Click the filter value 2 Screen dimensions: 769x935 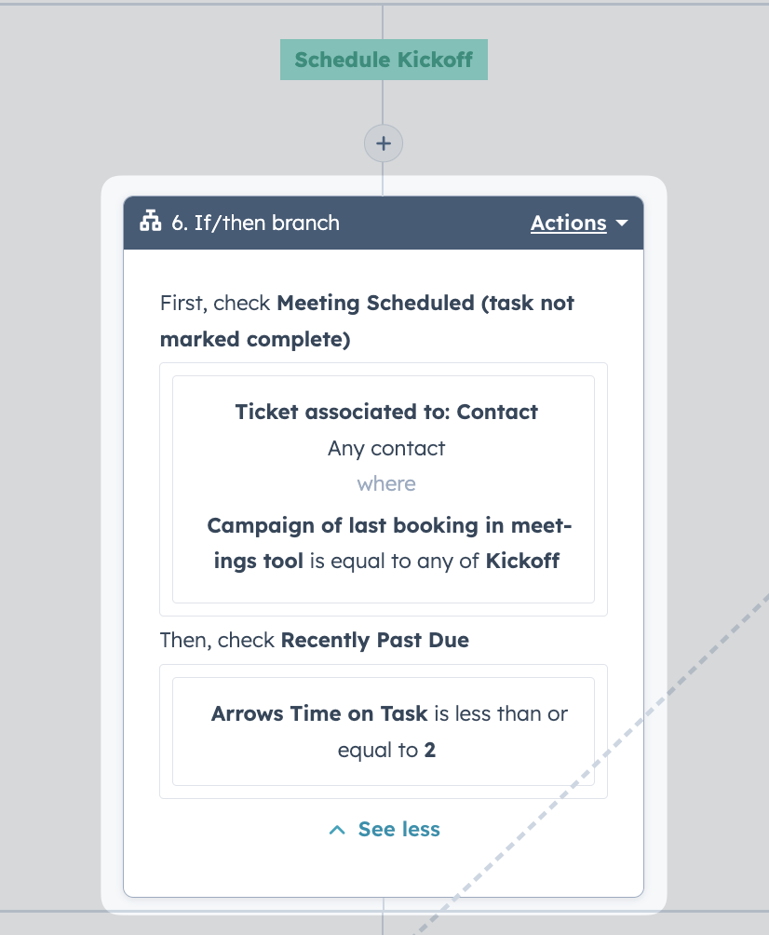[430, 751]
